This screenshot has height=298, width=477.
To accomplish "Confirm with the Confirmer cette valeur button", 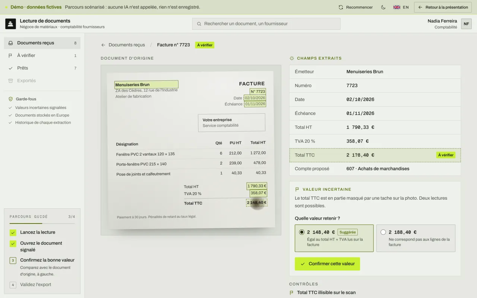I will 327,264.
